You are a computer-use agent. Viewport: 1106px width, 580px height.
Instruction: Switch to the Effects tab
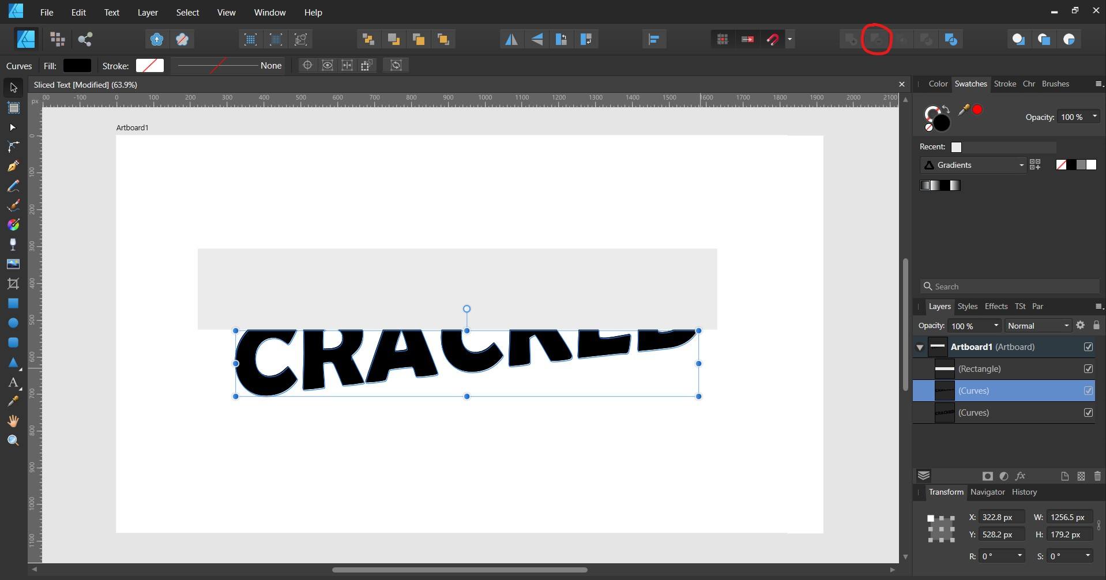[995, 306]
